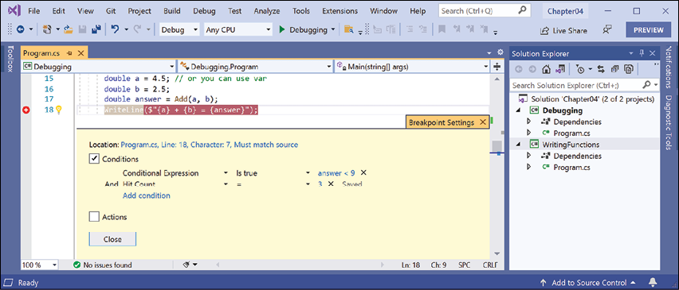Switch views with Solution Explorer's Visual Studio icon

pyautogui.click(x=560, y=69)
